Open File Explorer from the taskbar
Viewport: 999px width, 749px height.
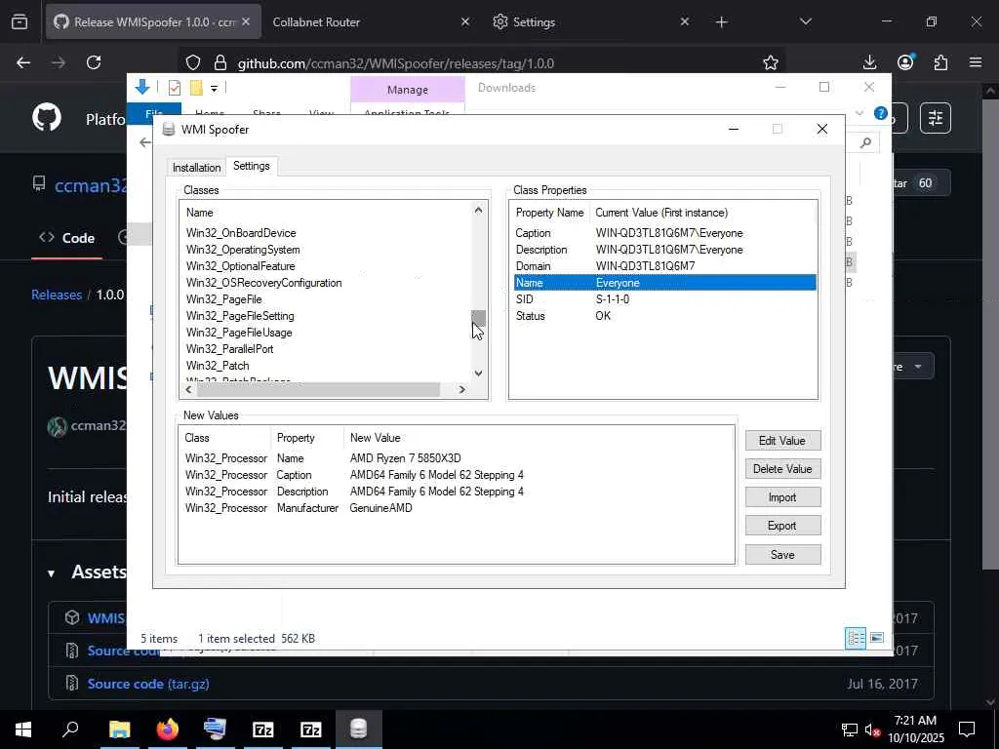click(x=119, y=729)
